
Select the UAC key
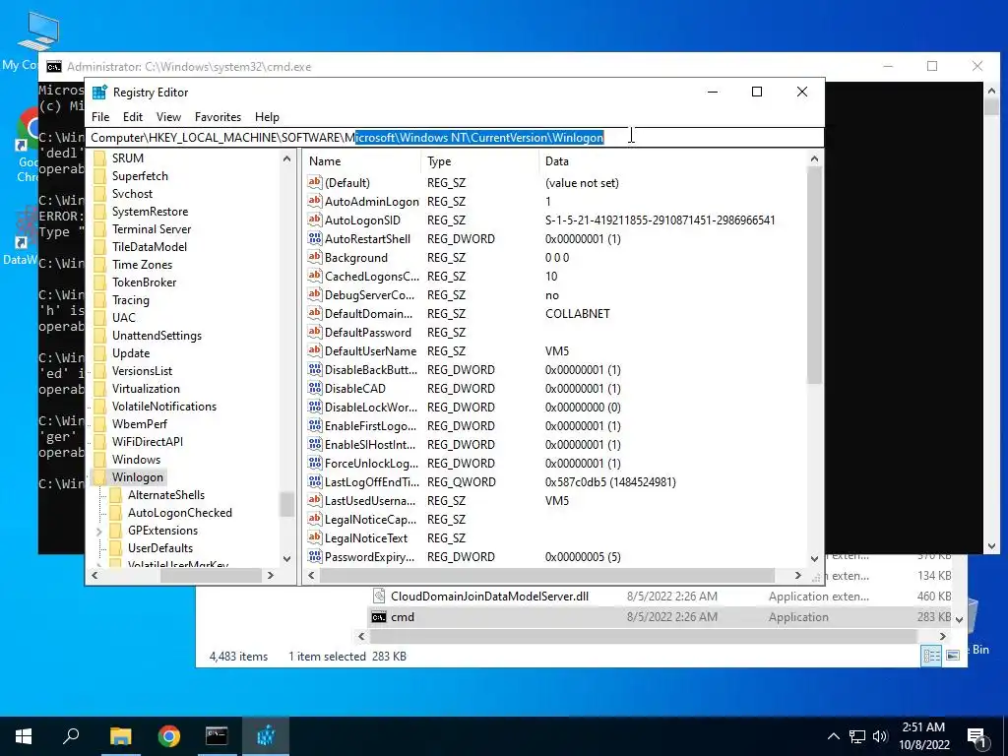[123, 318]
